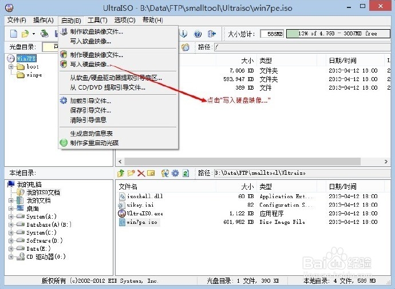The image size is (395, 289).
Task: Click the red X delete icon
Action: pos(141,173)
